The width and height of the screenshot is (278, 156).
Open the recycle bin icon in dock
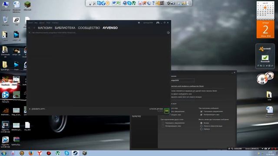[x=188, y=3]
